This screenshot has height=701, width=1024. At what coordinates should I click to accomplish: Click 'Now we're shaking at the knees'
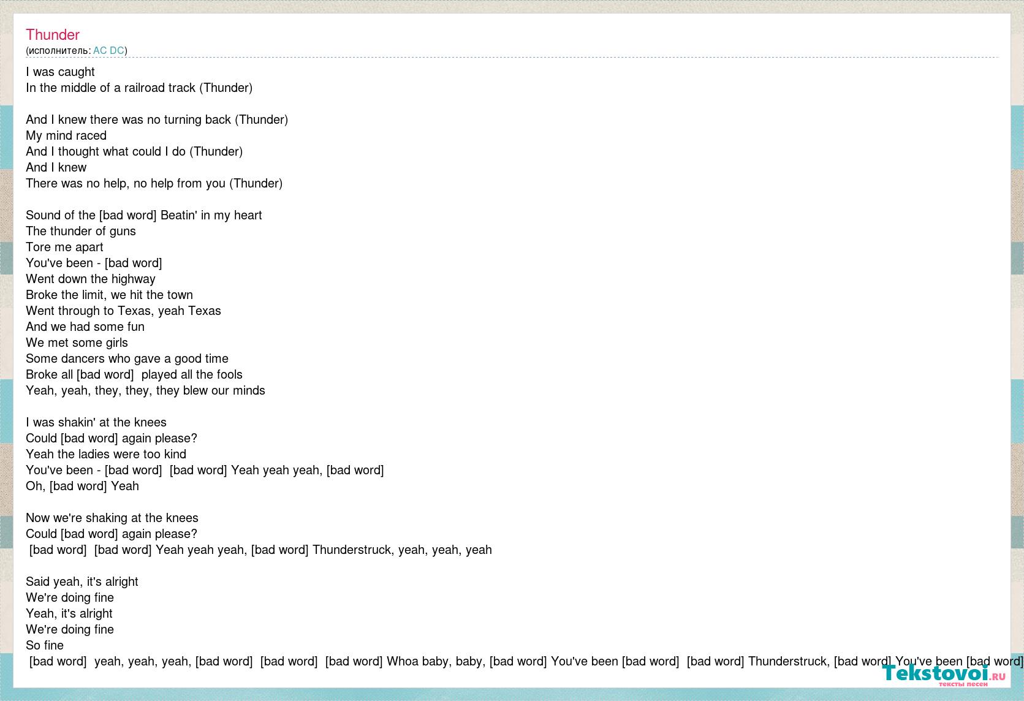tap(112, 518)
